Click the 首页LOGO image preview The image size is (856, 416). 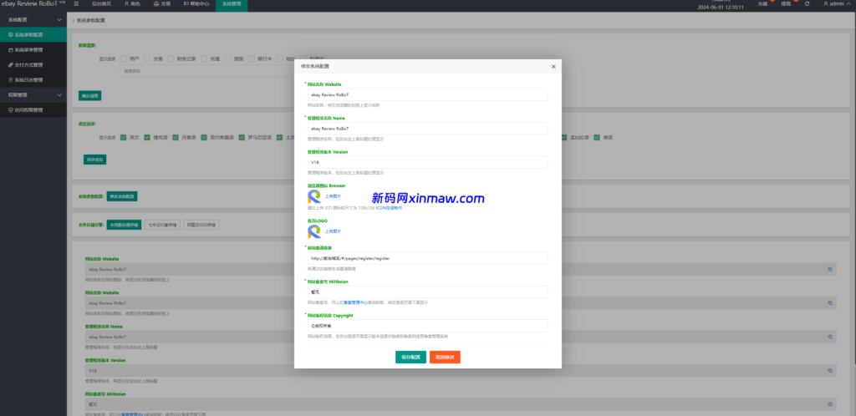[314, 231]
